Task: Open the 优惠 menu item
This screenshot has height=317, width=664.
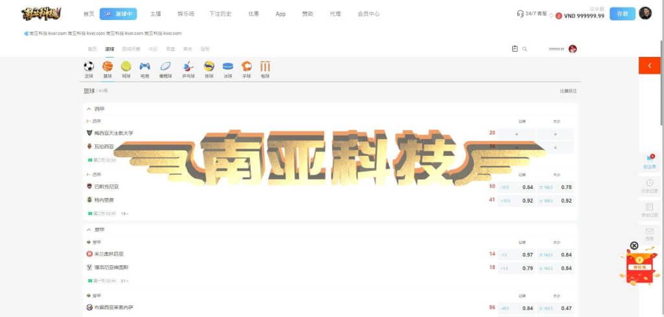Action: coord(254,14)
